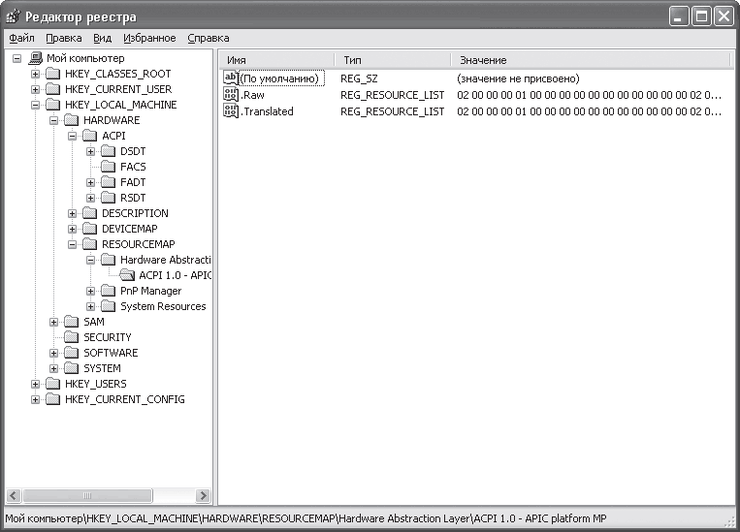The height and width of the screenshot is (532, 740).
Task: Expand the SYSTEM key
Action: point(53,369)
